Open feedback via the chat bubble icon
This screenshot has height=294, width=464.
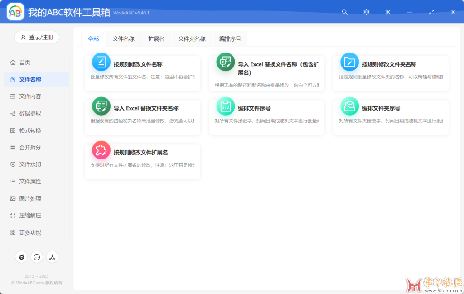(x=37, y=257)
